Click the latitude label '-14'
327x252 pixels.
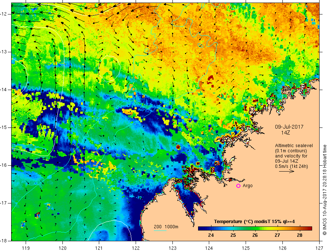coord(4,90)
